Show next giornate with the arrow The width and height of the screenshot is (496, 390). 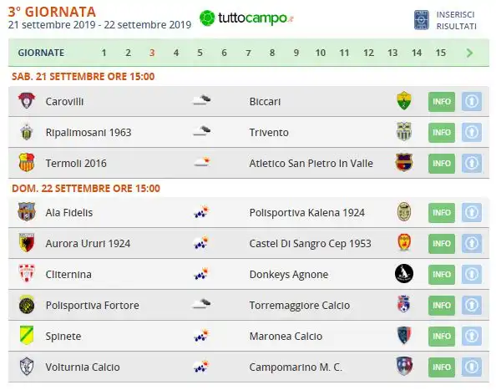tap(469, 53)
